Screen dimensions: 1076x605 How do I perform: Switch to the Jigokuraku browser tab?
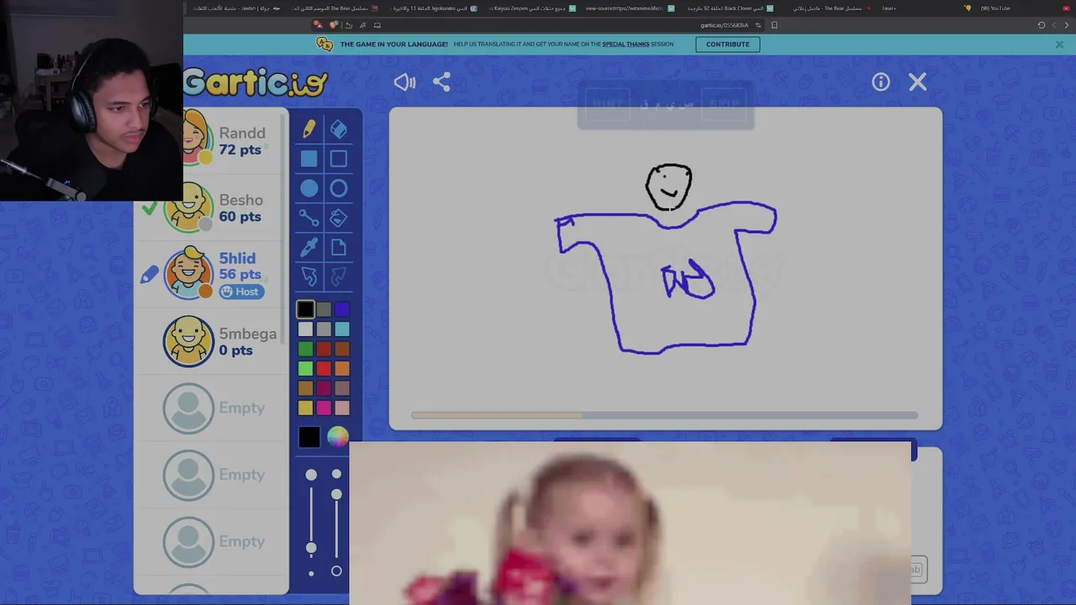point(434,8)
